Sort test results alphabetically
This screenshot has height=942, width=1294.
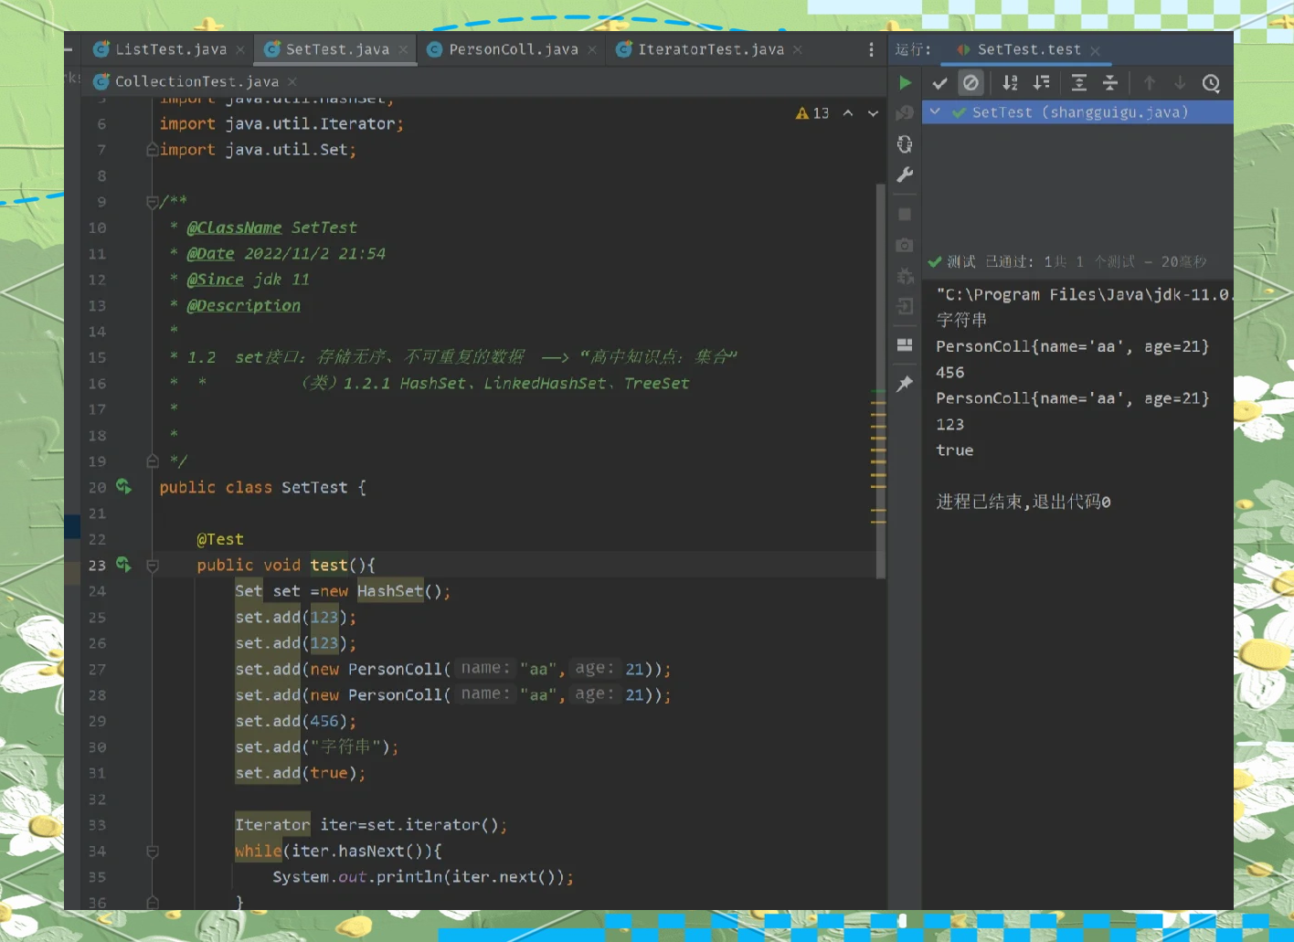click(1010, 83)
